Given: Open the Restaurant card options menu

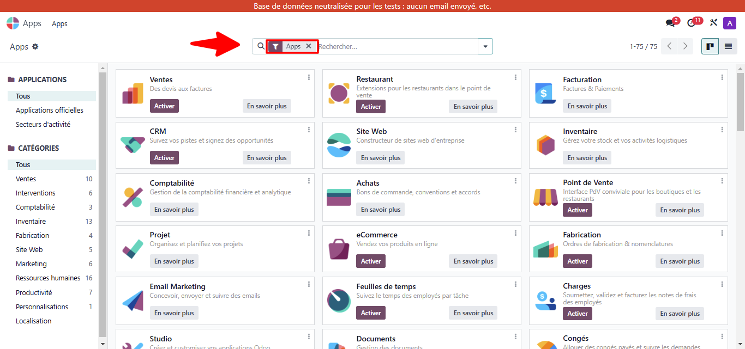Looking at the screenshot, I should tap(515, 77).
